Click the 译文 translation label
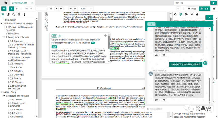The height and width of the screenshot is (118, 218). point(54,47)
